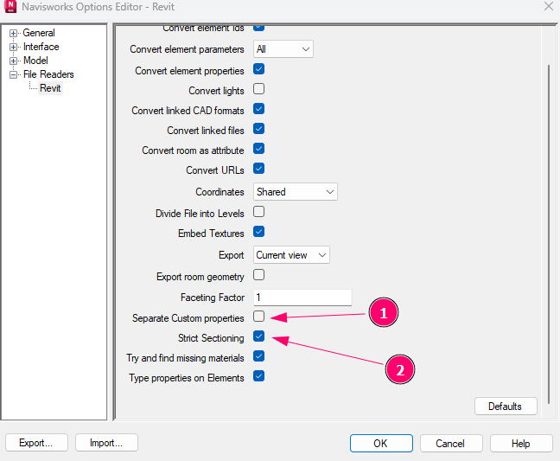Open the Convert element parameters dropdown

[x=283, y=49]
